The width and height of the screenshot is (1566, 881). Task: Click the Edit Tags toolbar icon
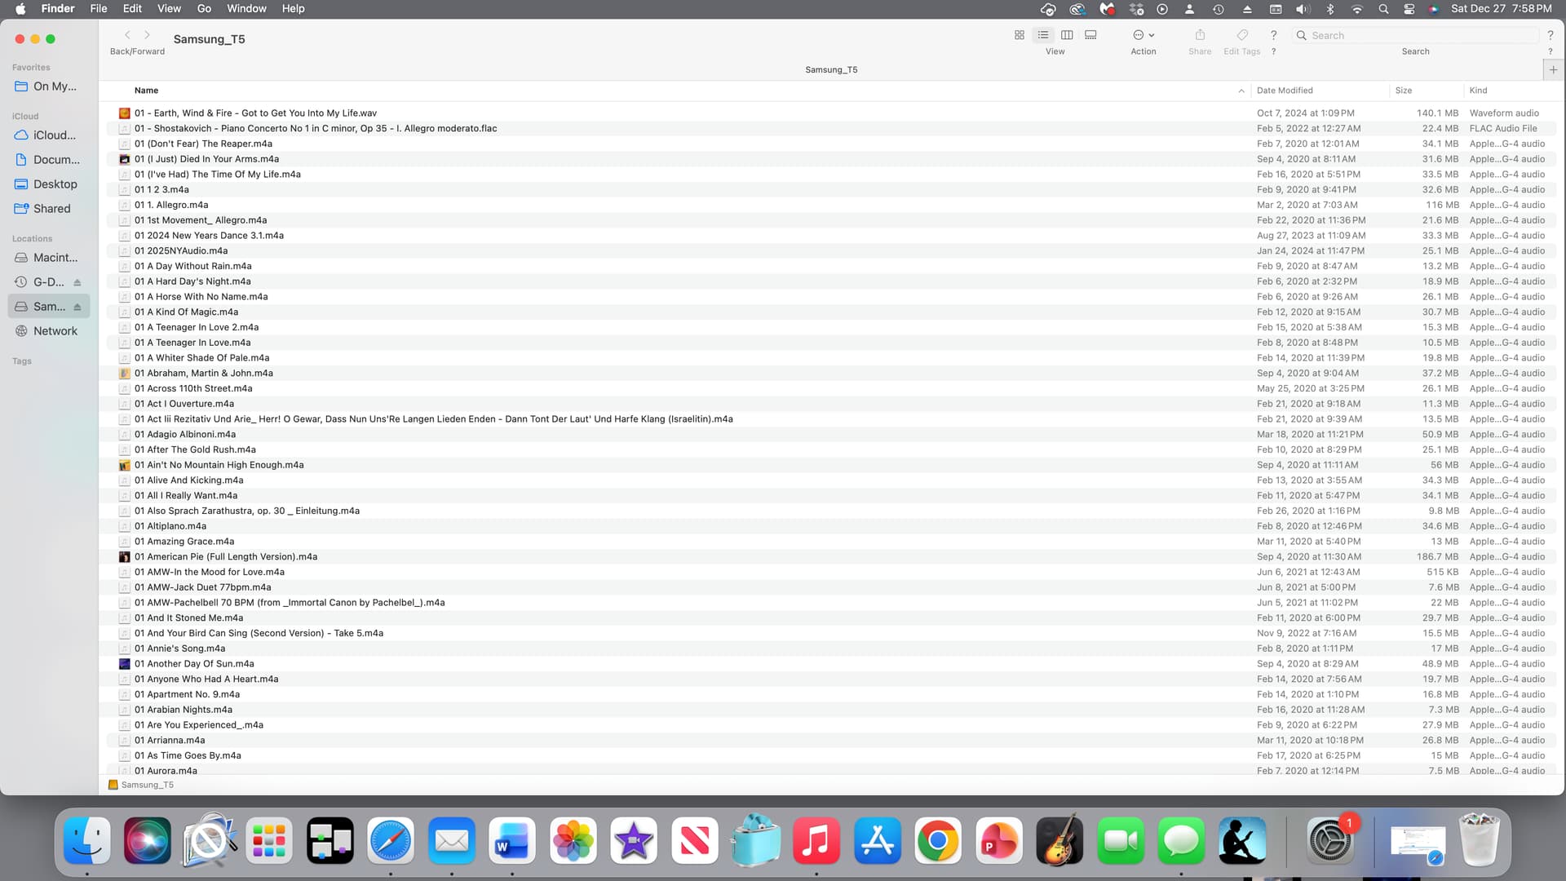[1242, 35]
